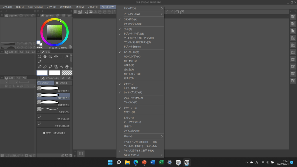Screen dimensions: 297x167
Task: Uncheck レイヤー(L) menu item
Action: point(140,84)
